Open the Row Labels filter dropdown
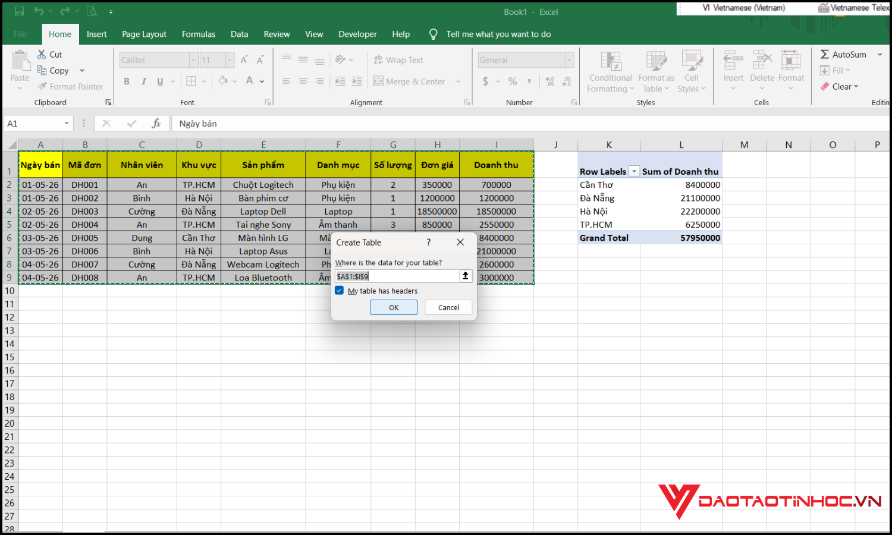 tap(634, 171)
